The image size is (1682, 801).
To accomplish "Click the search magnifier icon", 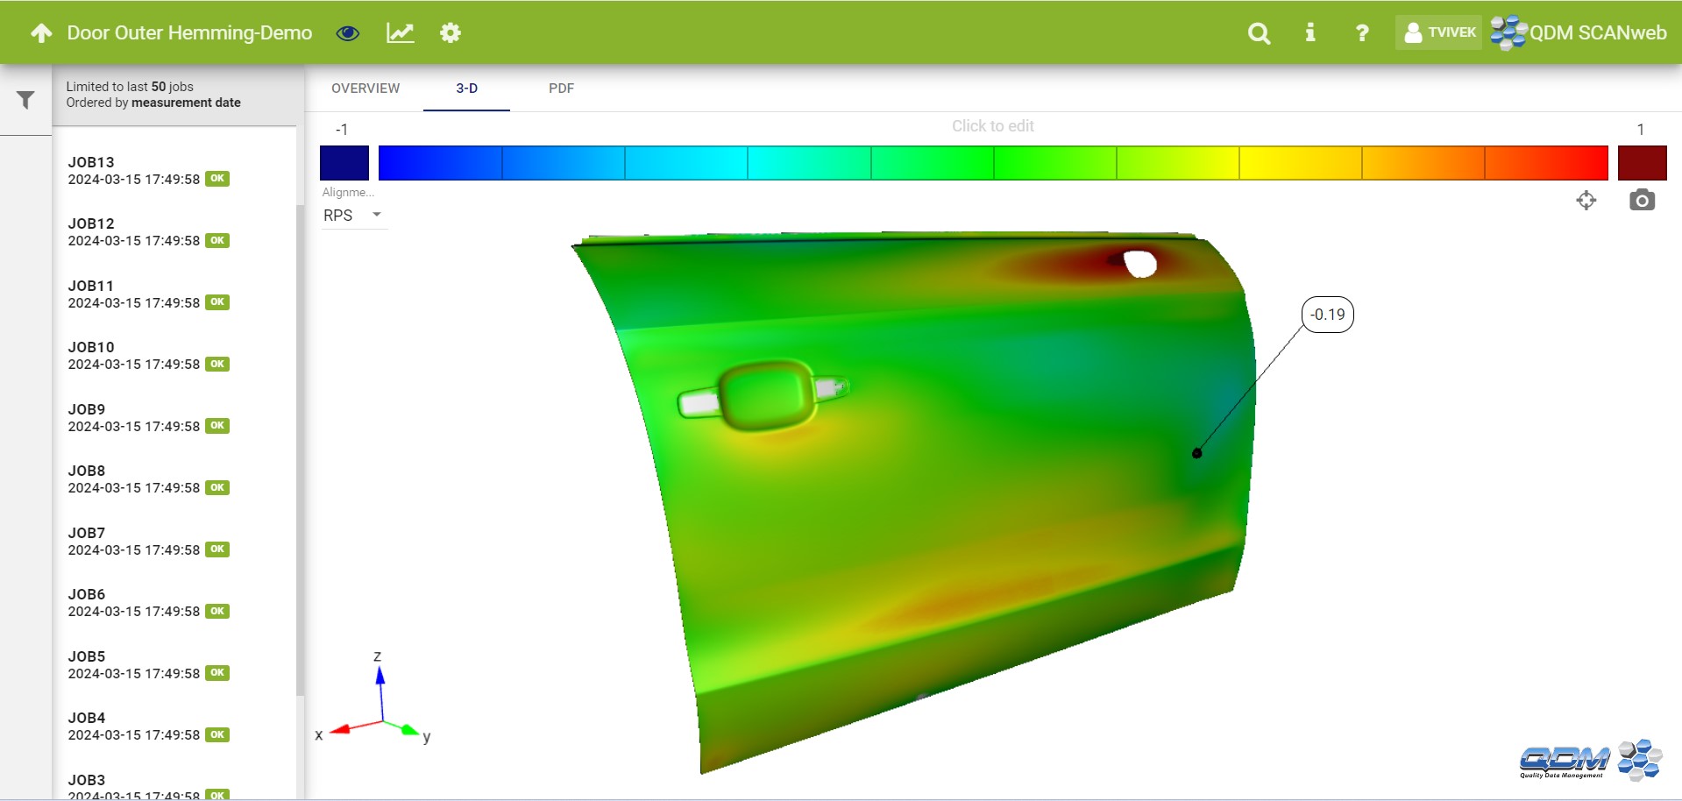I will click(x=1259, y=33).
